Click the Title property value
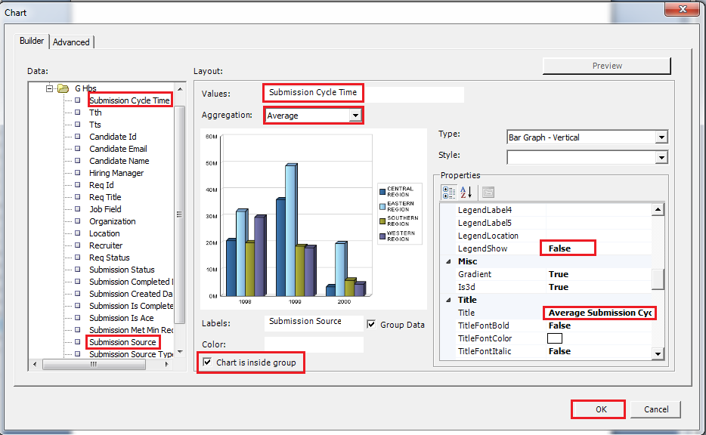 (x=599, y=313)
